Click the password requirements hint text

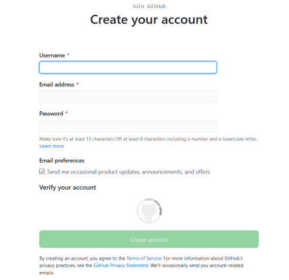(x=149, y=139)
